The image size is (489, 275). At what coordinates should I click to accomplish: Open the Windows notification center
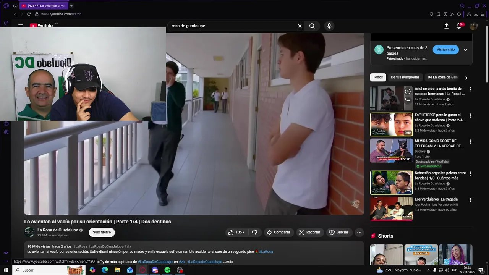(x=481, y=270)
